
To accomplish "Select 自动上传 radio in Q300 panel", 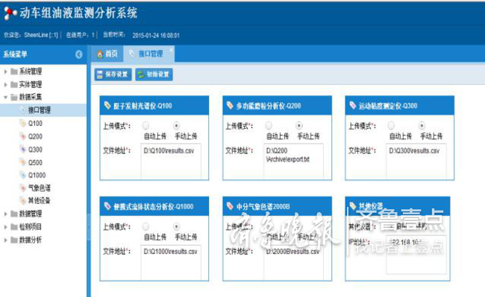I will [391, 126].
